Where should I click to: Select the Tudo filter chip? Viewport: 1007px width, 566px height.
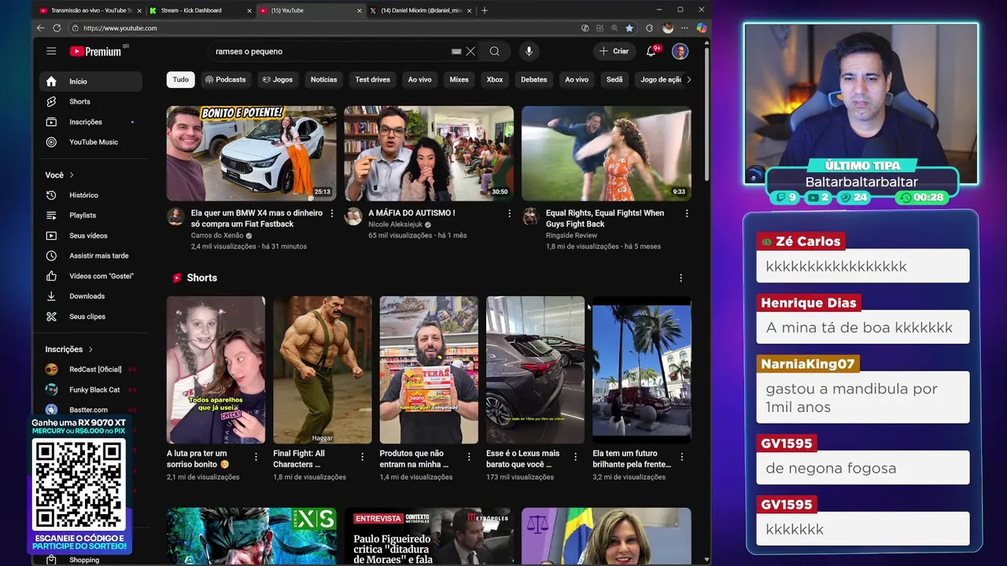tap(181, 79)
